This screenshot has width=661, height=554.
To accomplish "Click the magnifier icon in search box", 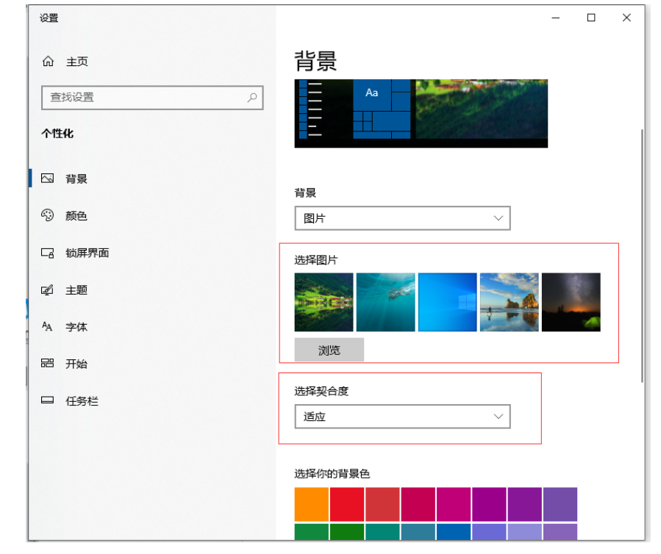I will click(251, 97).
